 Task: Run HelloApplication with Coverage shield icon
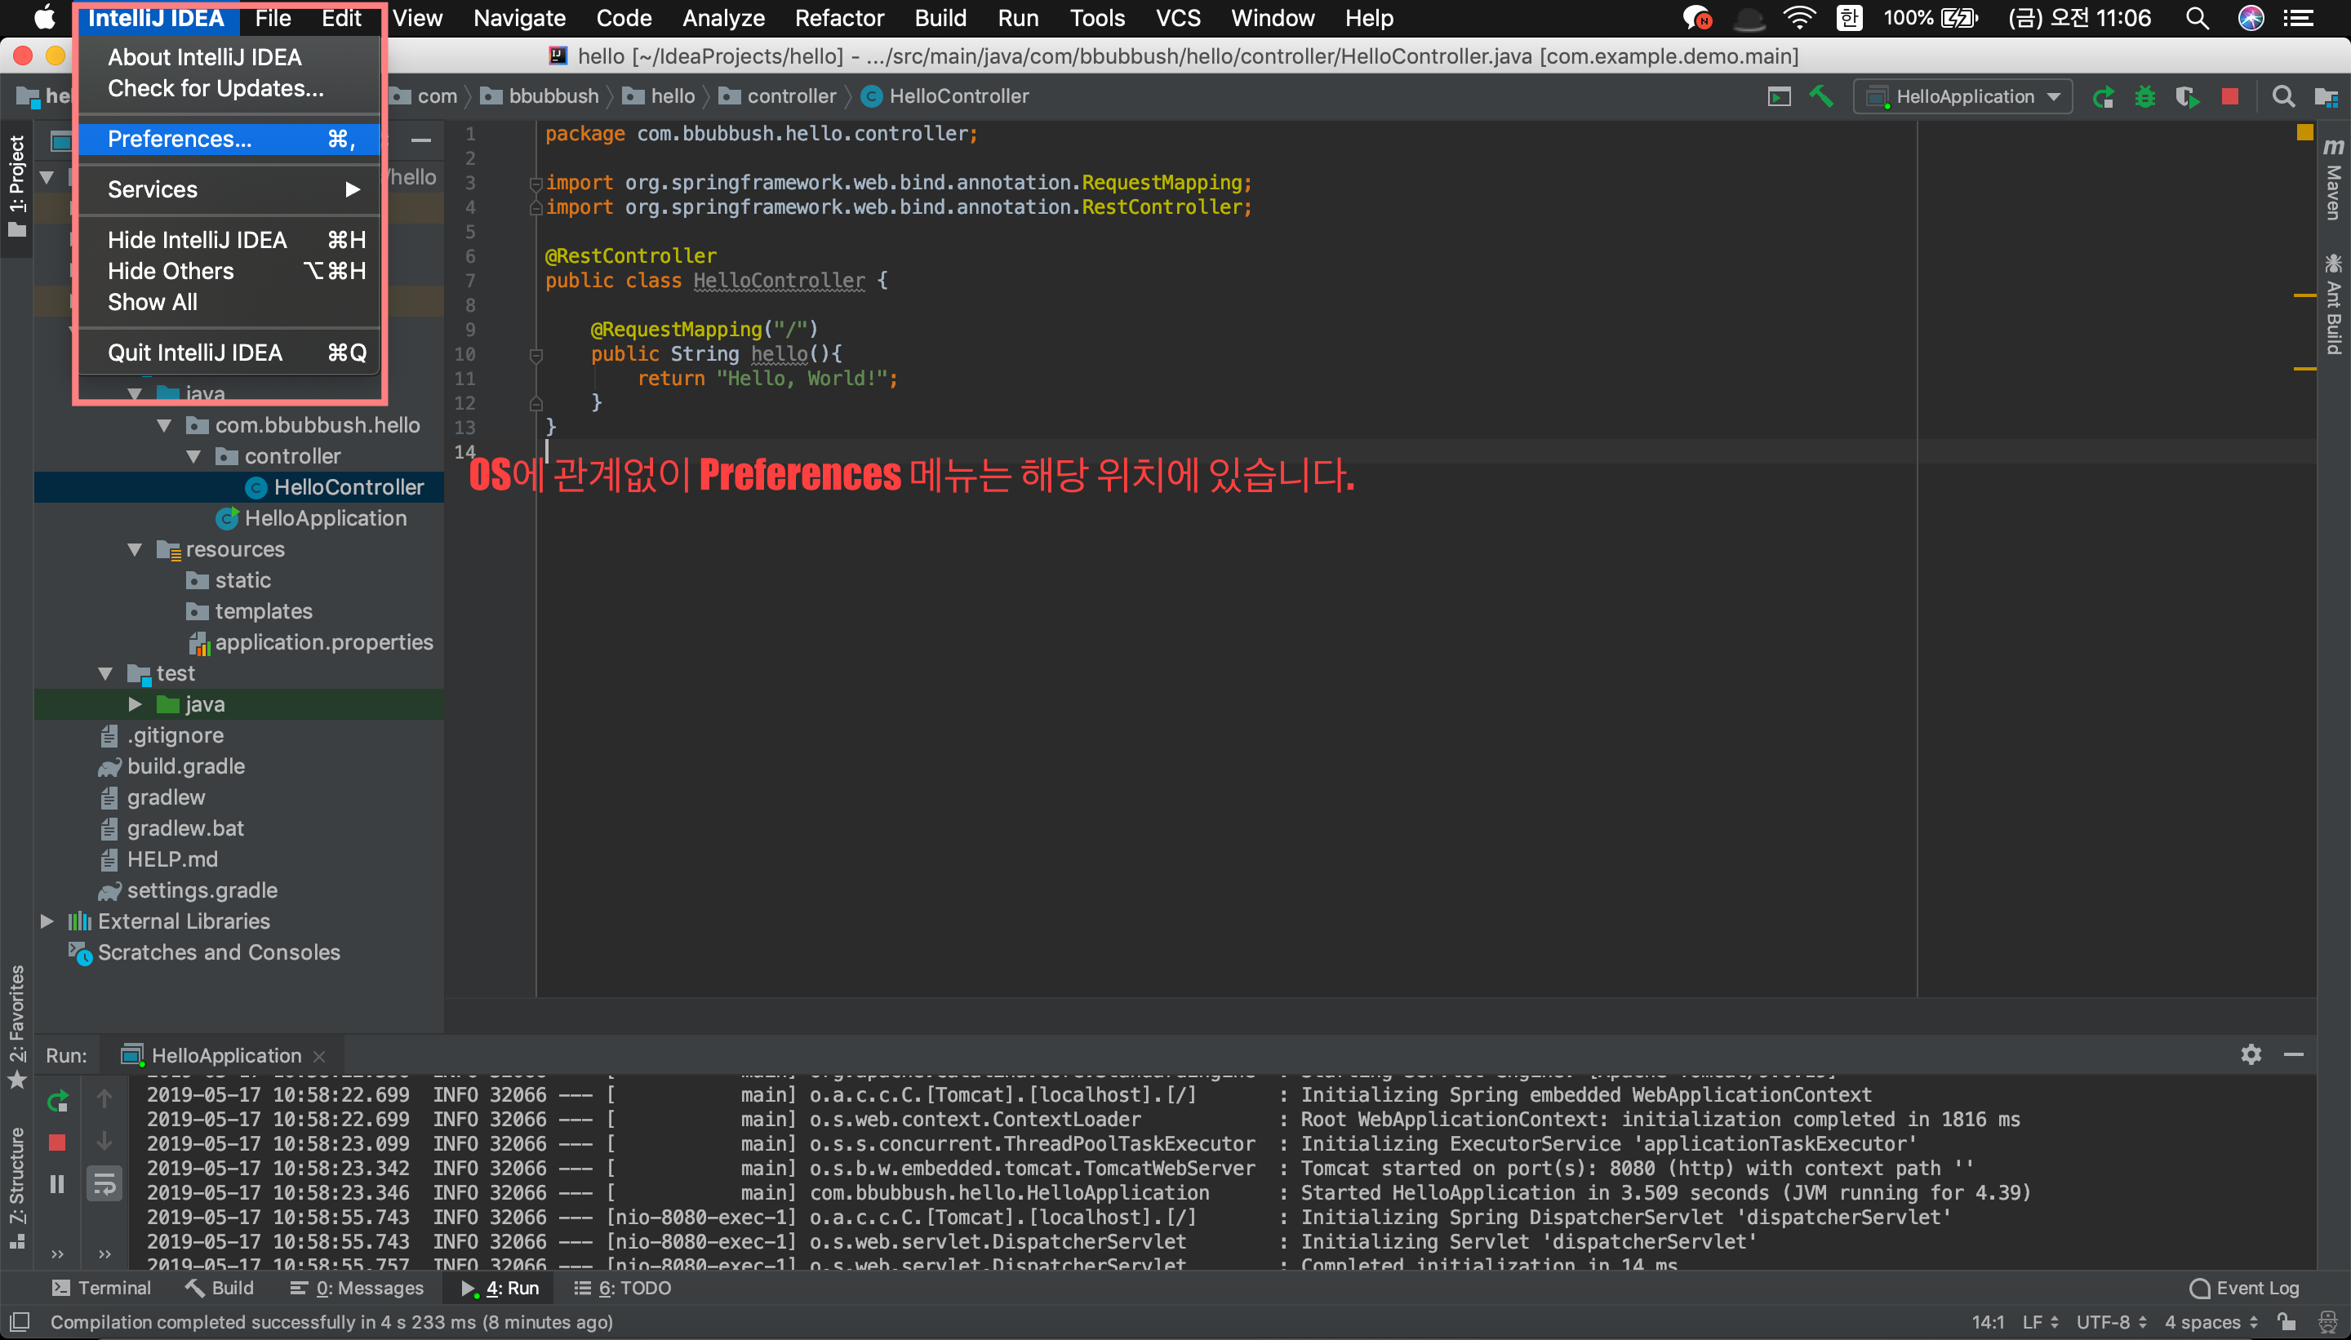(2189, 95)
